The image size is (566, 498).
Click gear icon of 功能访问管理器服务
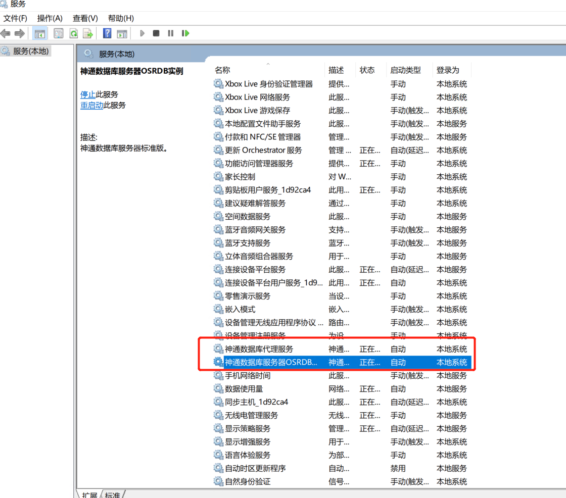(x=218, y=163)
